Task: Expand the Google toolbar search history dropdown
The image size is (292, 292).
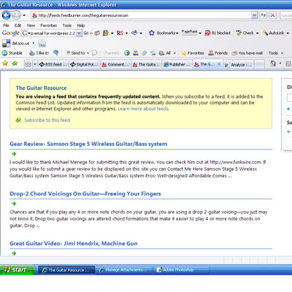Action: pos(79,33)
